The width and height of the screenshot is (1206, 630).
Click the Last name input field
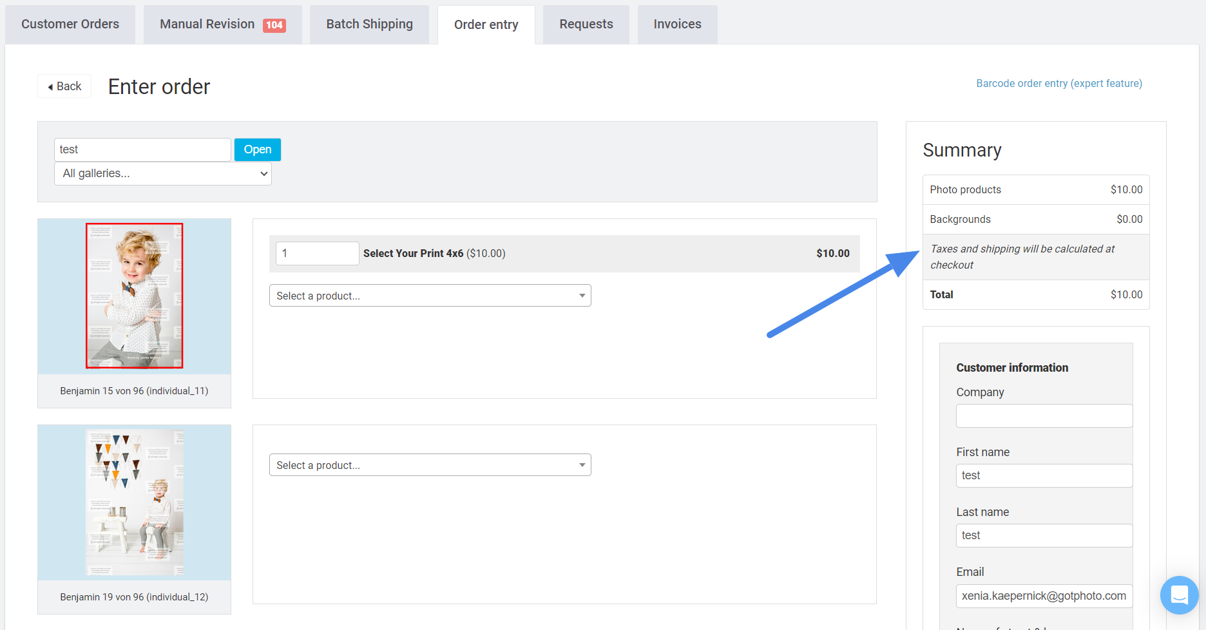[1044, 535]
